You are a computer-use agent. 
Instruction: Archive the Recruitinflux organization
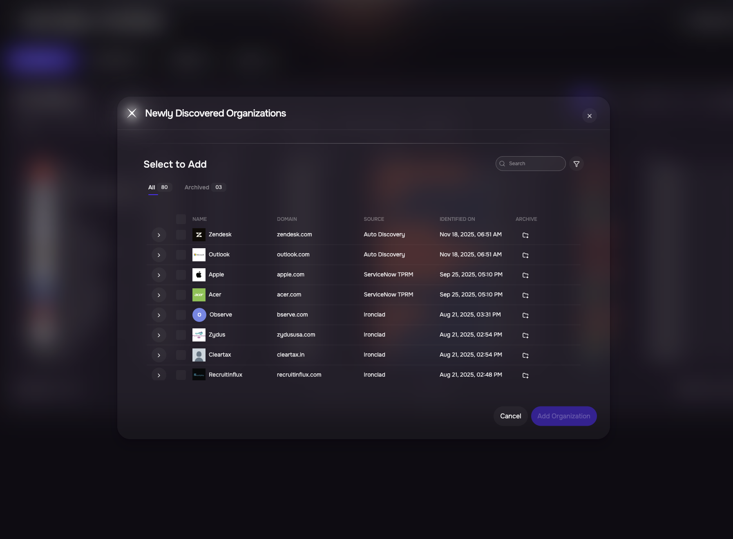pyautogui.click(x=525, y=375)
